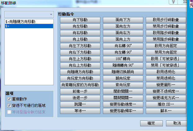This screenshot has width=193, height=131.
Task: Open 變更移動速度… dialog
Action: (123, 104)
